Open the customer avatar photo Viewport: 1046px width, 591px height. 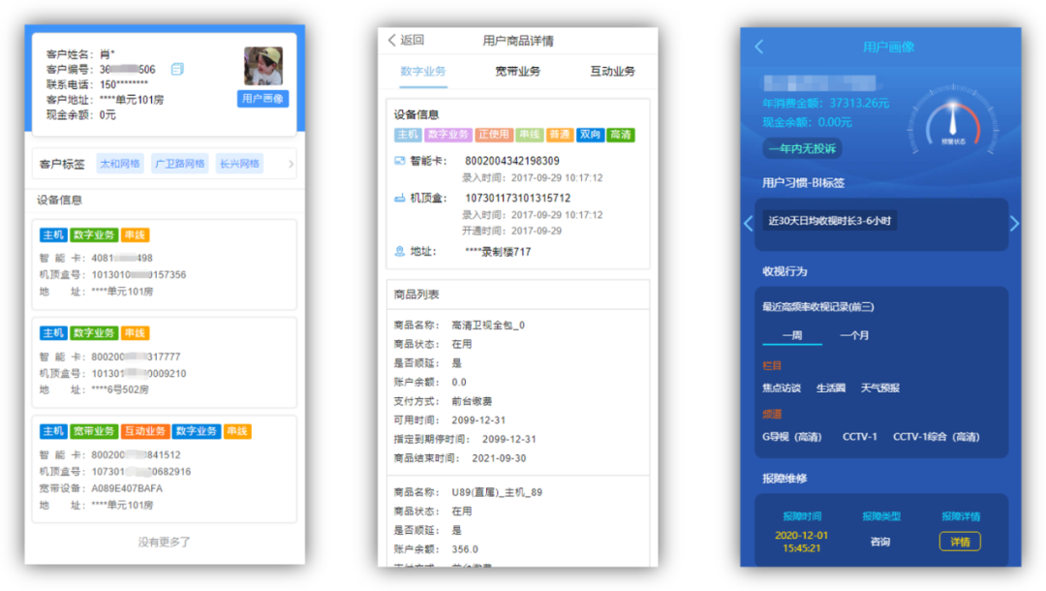262,66
